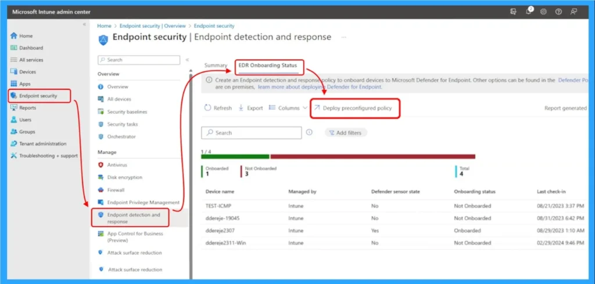Open the notifications bell icon

pos(528,12)
